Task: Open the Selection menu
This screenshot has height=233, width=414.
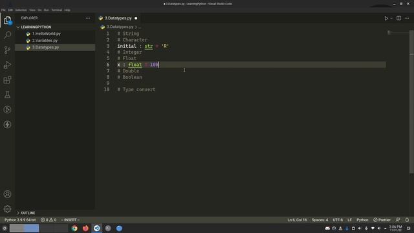Action: (x=21, y=10)
